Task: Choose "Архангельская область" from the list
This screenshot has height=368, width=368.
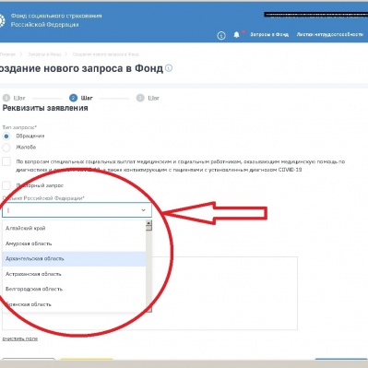Action: [74, 258]
